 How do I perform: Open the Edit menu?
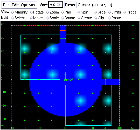[15, 5]
